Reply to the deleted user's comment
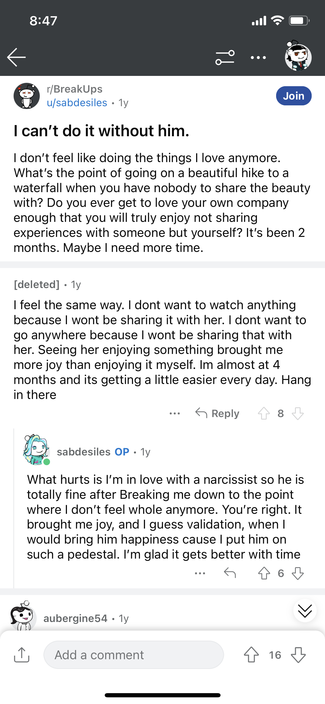325x704 pixels. [x=217, y=413]
